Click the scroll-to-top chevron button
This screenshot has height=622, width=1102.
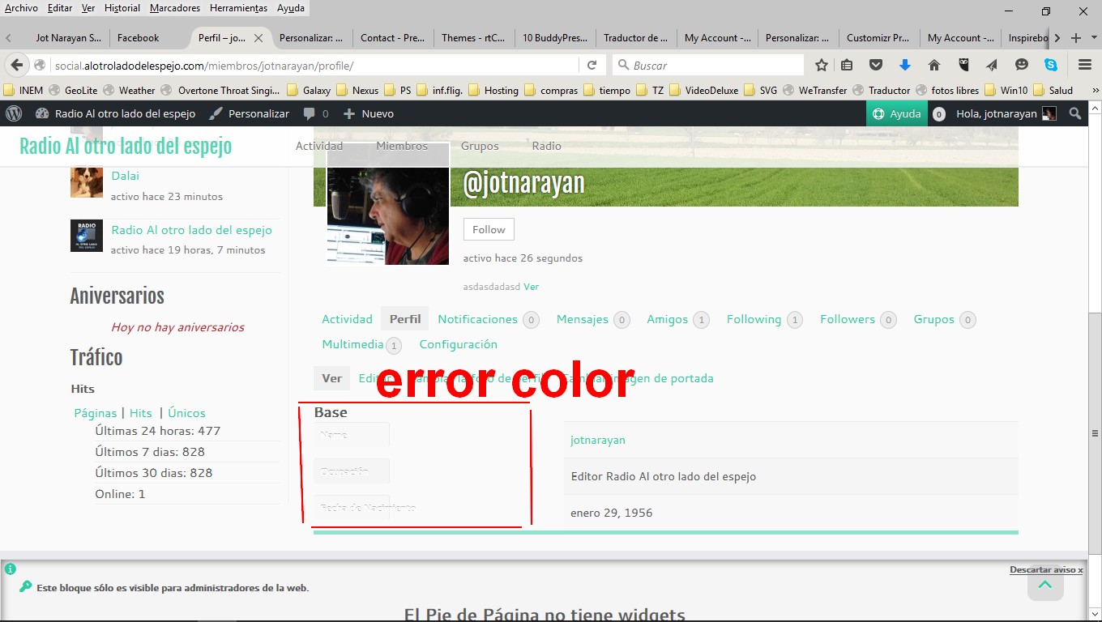[1044, 585]
